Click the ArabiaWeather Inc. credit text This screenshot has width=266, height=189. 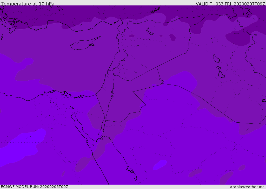tap(248, 187)
